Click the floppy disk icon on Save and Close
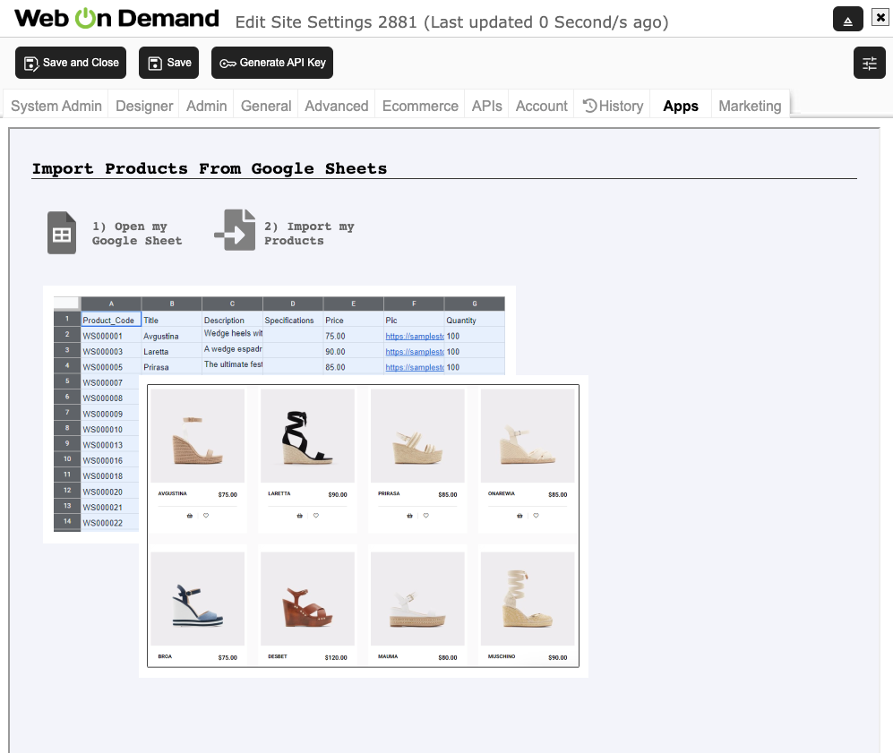This screenshot has height=753, width=893. click(x=32, y=63)
